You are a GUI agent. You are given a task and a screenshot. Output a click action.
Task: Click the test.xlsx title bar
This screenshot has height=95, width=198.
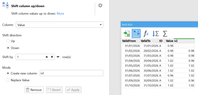159,25
